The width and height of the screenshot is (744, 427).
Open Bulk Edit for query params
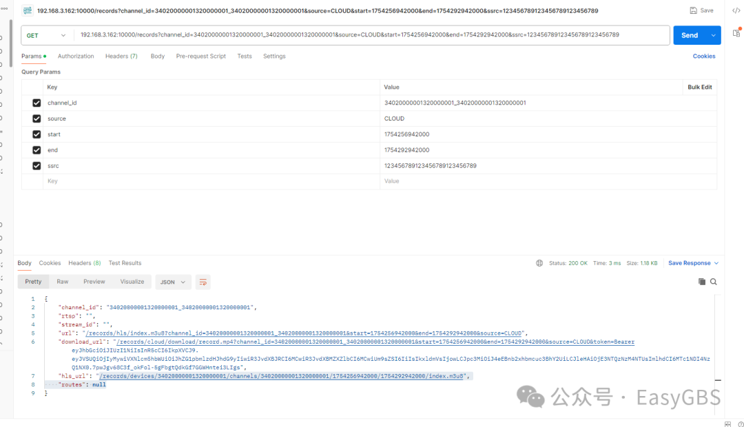(x=699, y=87)
